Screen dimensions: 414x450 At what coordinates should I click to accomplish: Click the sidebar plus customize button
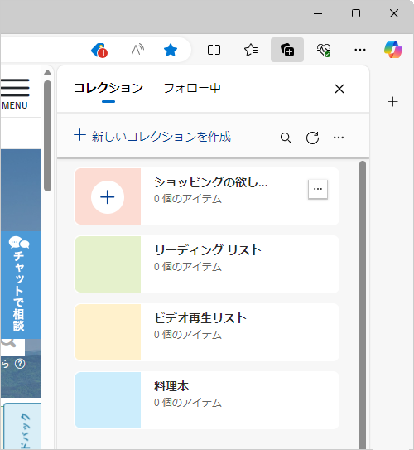tap(392, 102)
